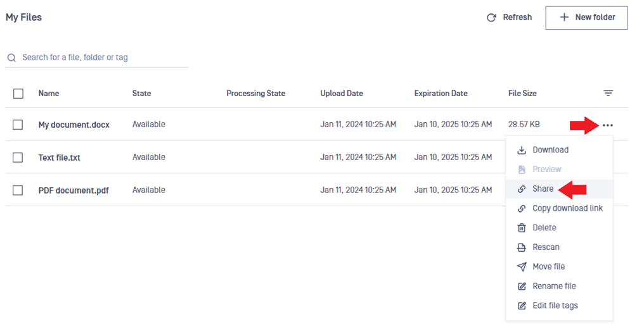Image resolution: width=637 pixels, height=329 pixels.
Task: Focus the file, folder or tag search field
Action: tap(97, 58)
